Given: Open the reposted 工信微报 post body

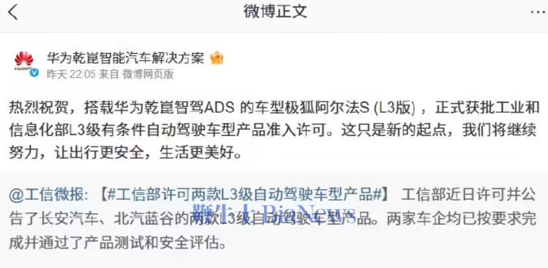Looking at the screenshot, I should [272, 219].
